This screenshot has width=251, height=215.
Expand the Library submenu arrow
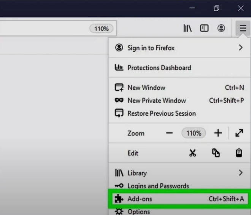(x=241, y=173)
